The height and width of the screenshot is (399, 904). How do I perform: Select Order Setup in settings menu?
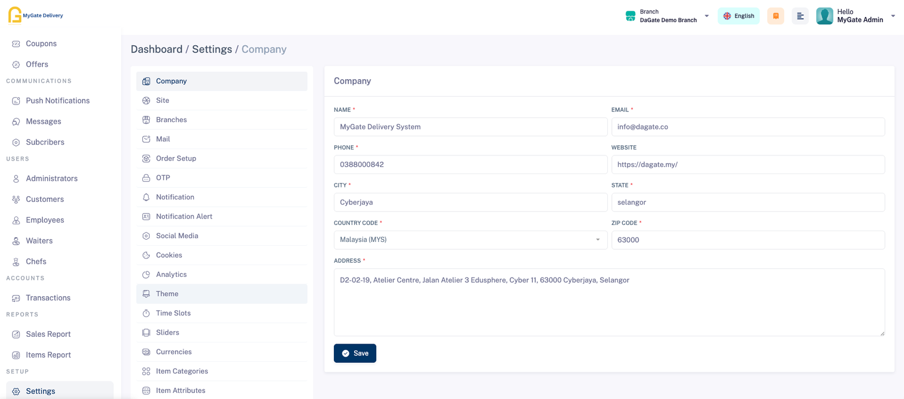coord(176,158)
